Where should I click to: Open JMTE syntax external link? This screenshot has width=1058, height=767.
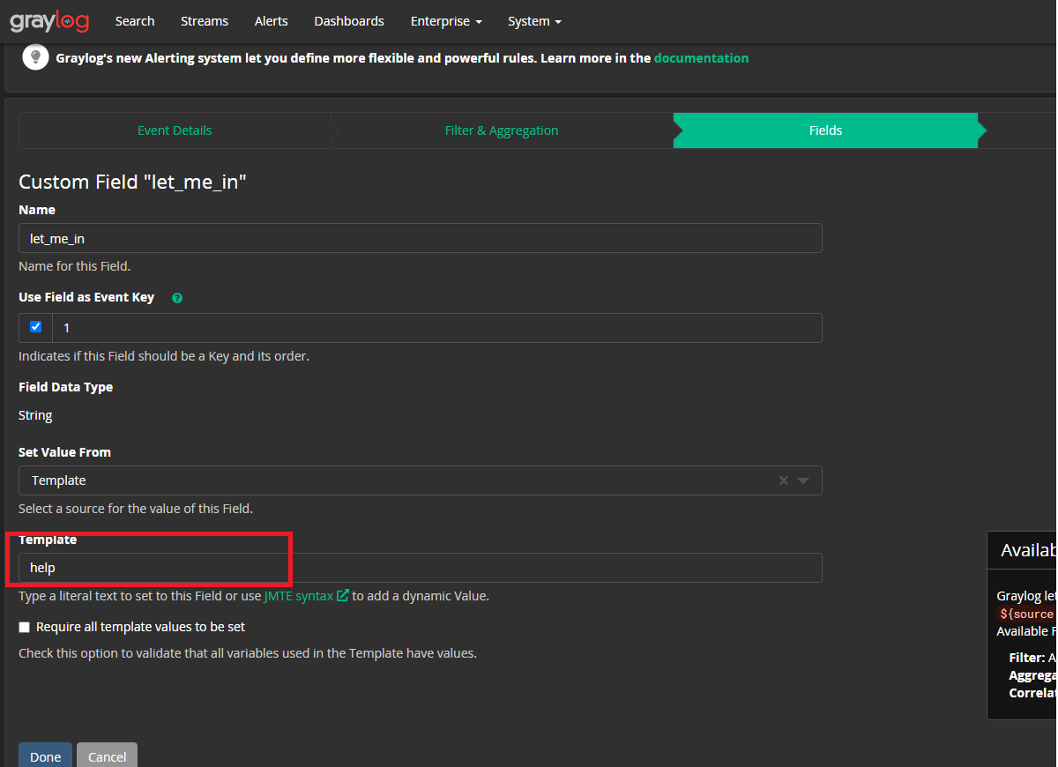point(306,596)
